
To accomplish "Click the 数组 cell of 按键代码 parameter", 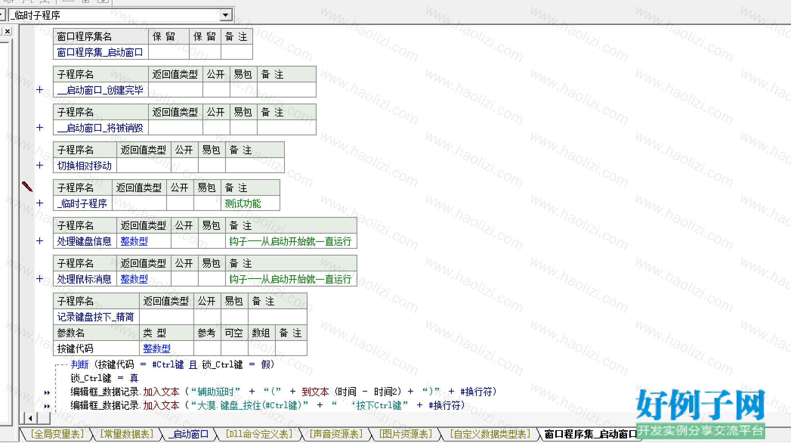I will (x=261, y=349).
